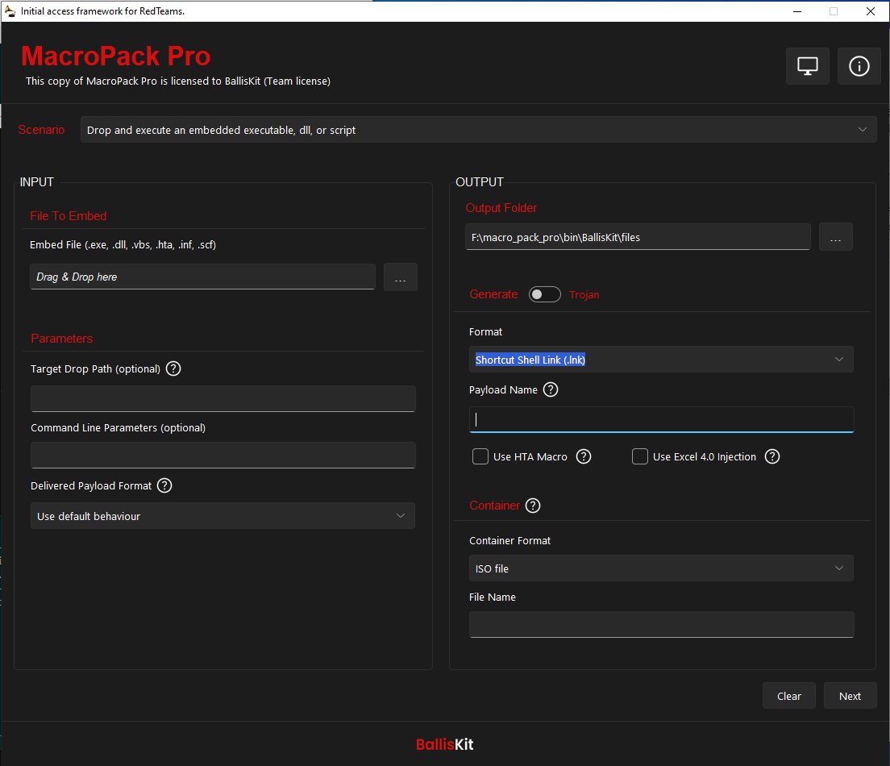This screenshot has width=890, height=766.
Task: Browse for a file to embed
Action: [400, 277]
